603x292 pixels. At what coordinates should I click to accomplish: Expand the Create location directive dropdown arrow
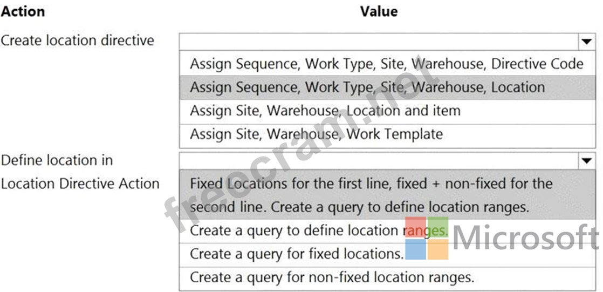(x=585, y=41)
